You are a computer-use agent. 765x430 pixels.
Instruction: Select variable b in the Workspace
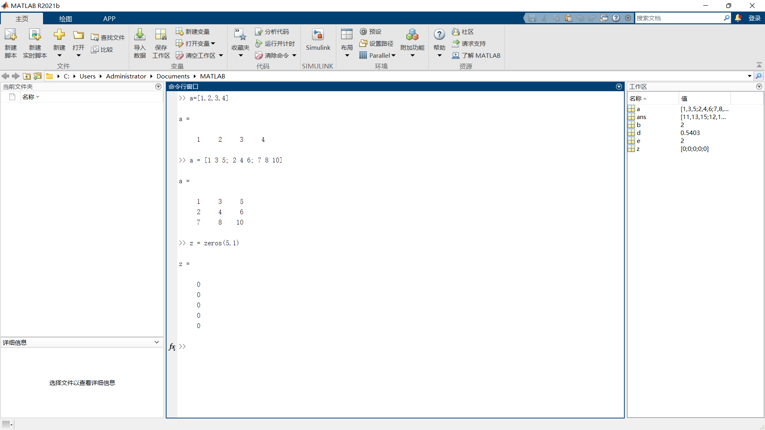tap(695, 125)
